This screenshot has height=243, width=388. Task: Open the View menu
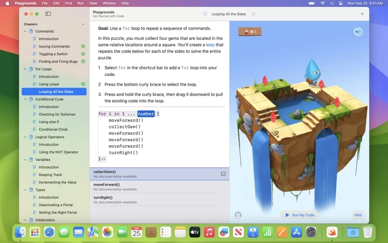click(93, 3)
